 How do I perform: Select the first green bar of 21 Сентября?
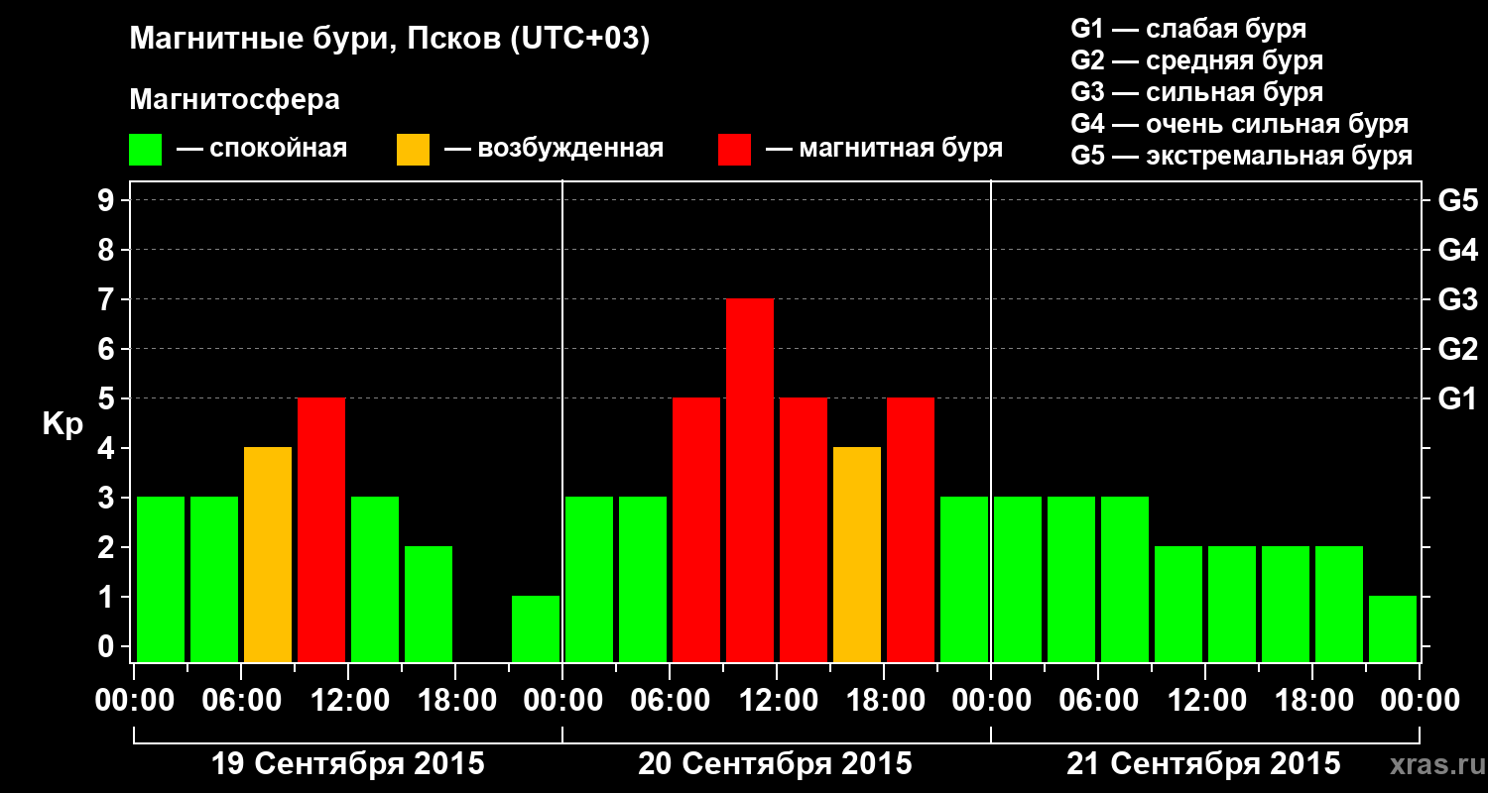1018,579
